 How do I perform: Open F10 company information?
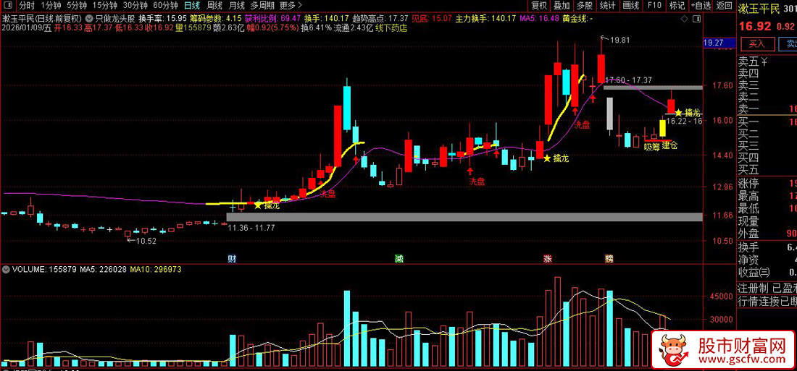coord(654,6)
